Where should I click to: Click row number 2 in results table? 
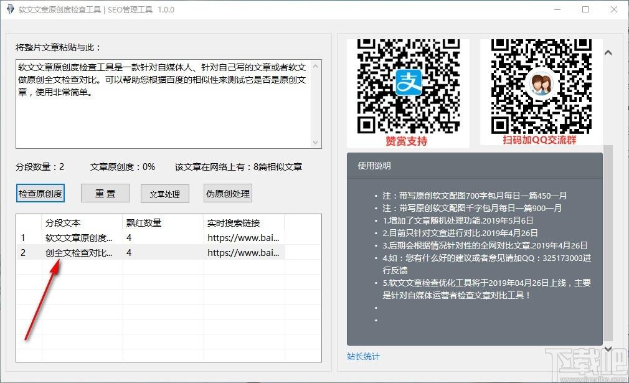pyautogui.click(x=23, y=253)
